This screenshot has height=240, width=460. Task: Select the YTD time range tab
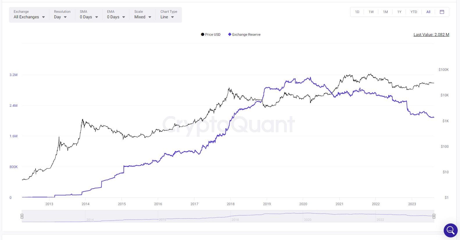[414, 12]
